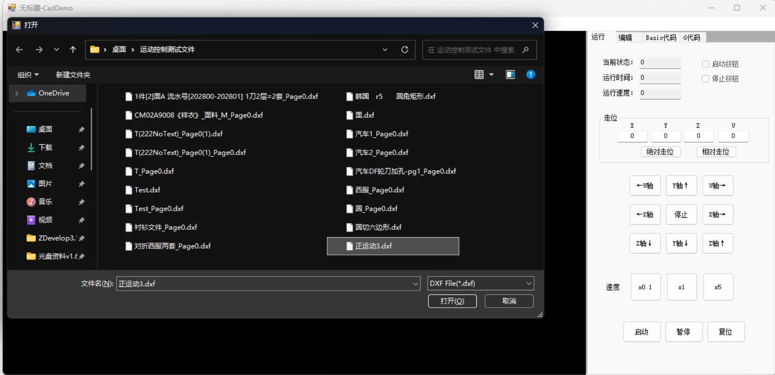Open view options dropdown arrow
The height and width of the screenshot is (375, 775).
(x=491, y=75)
